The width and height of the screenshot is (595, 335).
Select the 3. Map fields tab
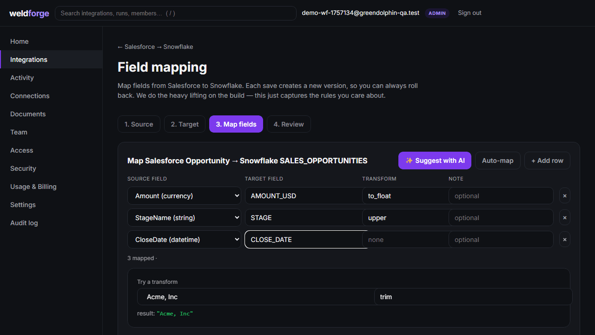coord(236,124)
